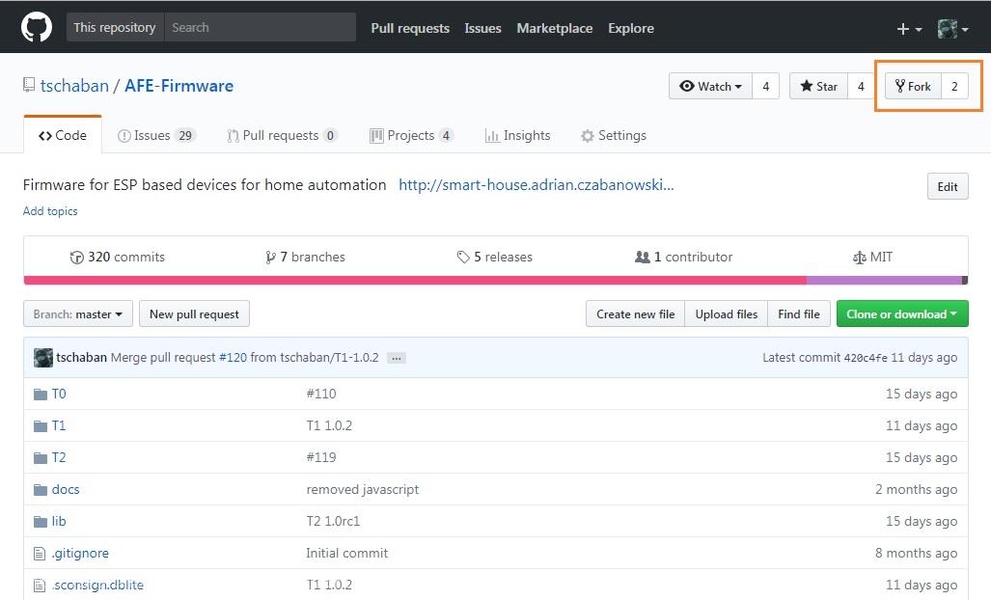Screen dimensions: 991x600
Task: Open the #119 commit message
Action: (x=321, y=457)
